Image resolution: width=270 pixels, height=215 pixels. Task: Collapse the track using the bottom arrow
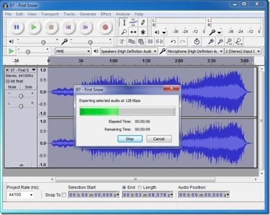tap(21, 165)
